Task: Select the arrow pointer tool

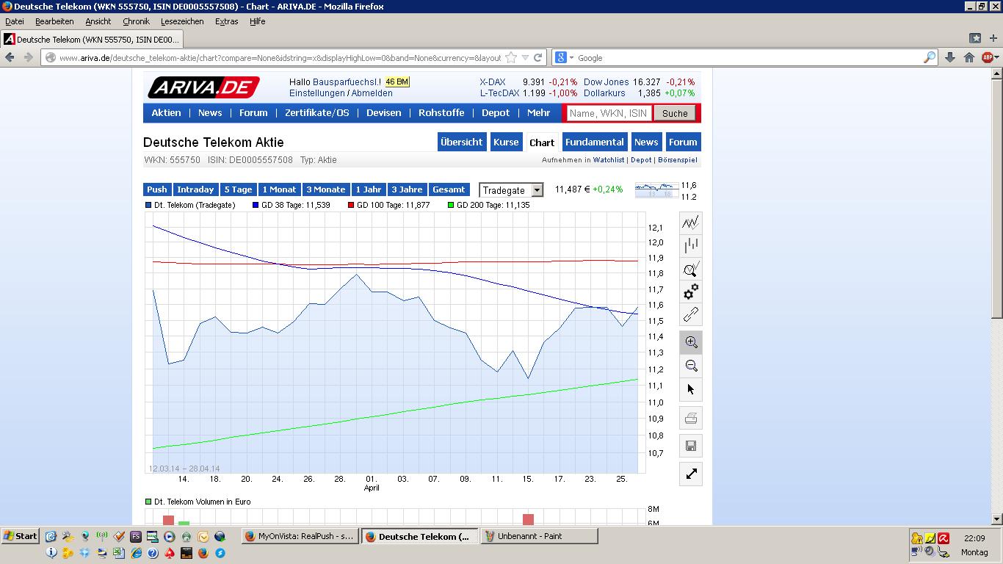Action: click(x=690, y=389)
